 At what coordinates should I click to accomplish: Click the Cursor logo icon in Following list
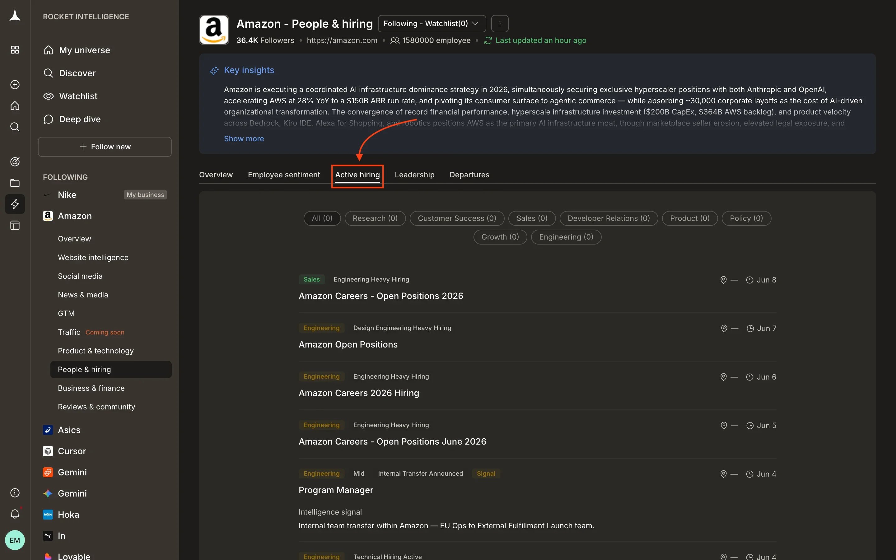pos(48,451)
